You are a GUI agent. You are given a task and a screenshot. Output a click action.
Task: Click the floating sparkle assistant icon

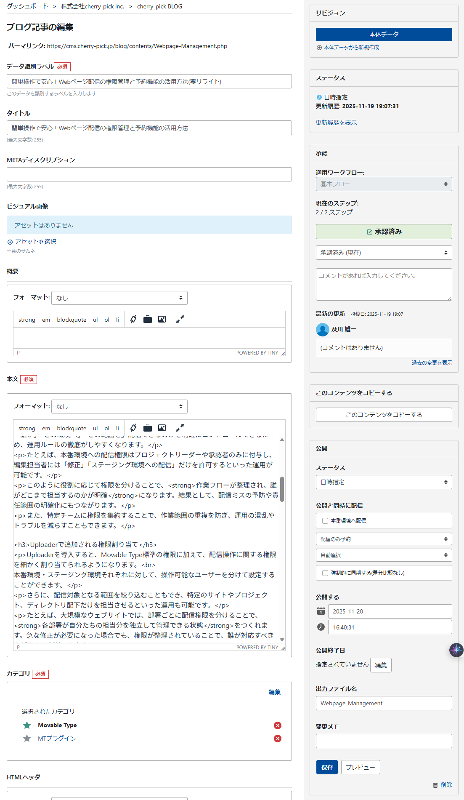pyautogui.click(x=456, y=650)
